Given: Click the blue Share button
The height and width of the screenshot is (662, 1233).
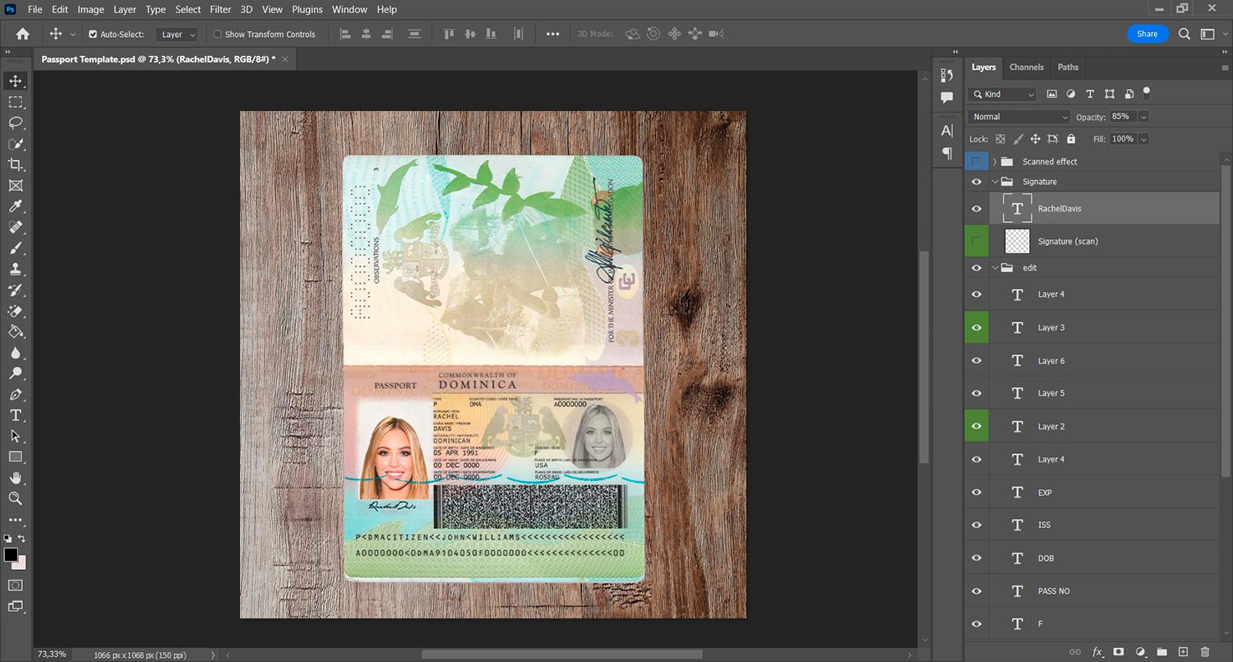Looking at the screenshot, I should [x=1148, y=34].
